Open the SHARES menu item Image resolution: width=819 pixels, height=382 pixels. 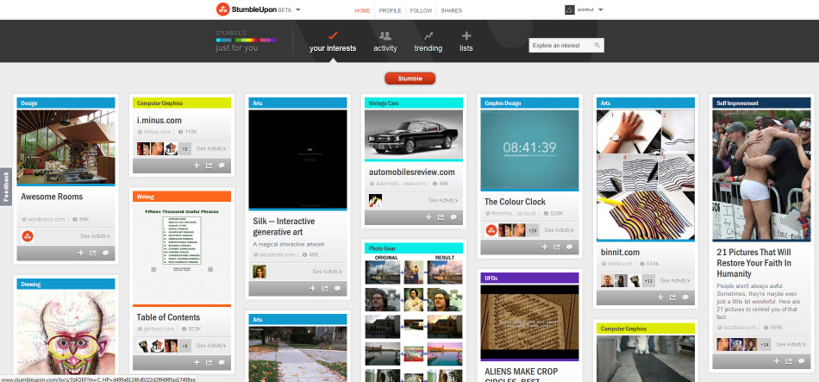(451, 10)
